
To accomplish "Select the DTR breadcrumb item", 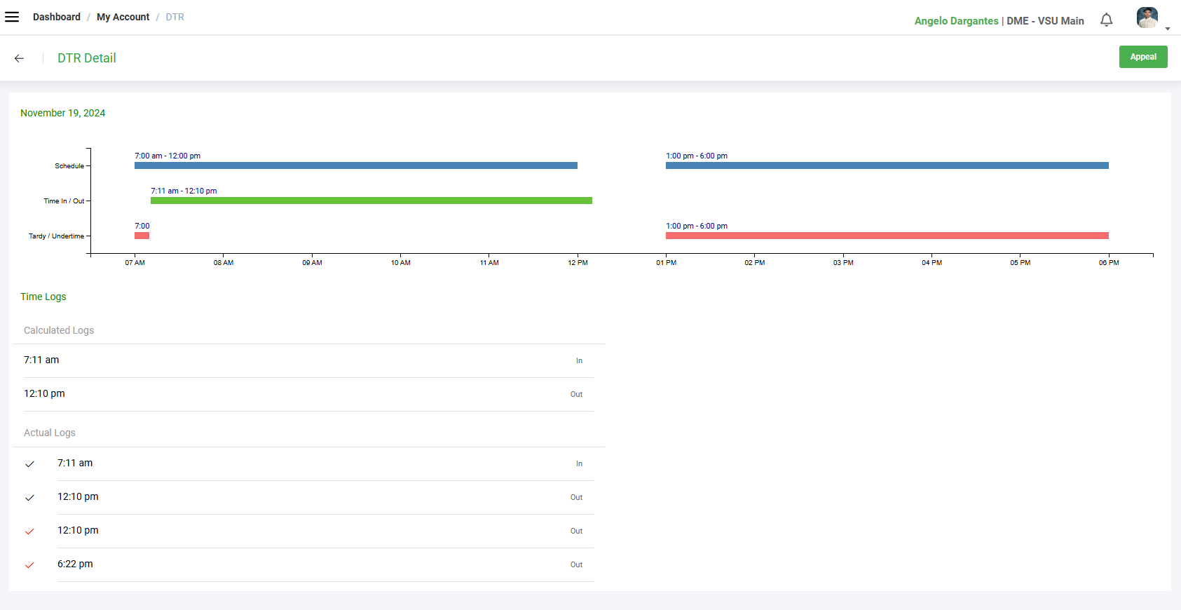I will coord(175,17).
